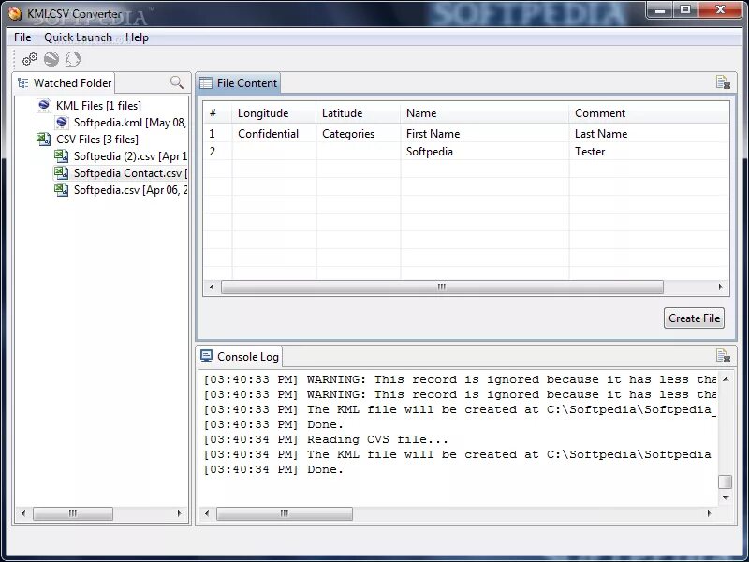Screen dimensions: 749x562
Task: Click the Comment column header
Action: (649, 113)
